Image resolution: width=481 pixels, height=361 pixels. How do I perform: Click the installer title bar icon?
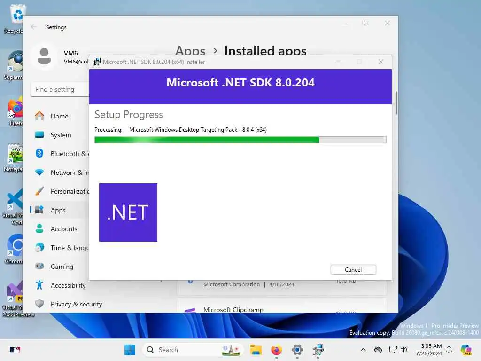coord(97,62)
